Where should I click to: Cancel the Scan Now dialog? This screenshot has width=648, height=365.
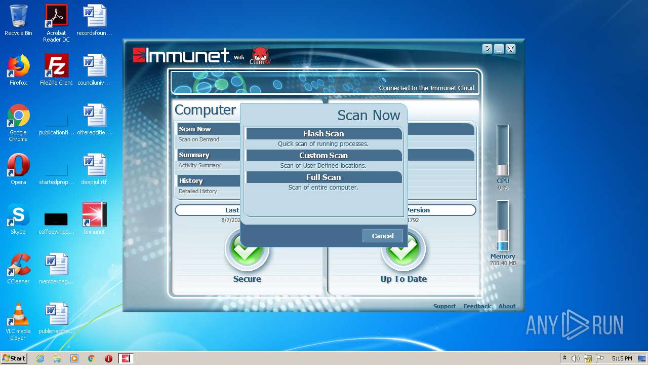tap(382, 236)
